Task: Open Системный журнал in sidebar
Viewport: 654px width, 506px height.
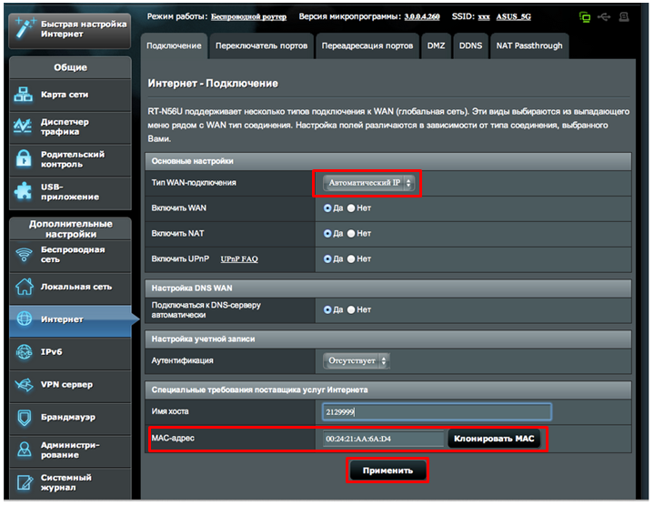Action: point(70,482)
